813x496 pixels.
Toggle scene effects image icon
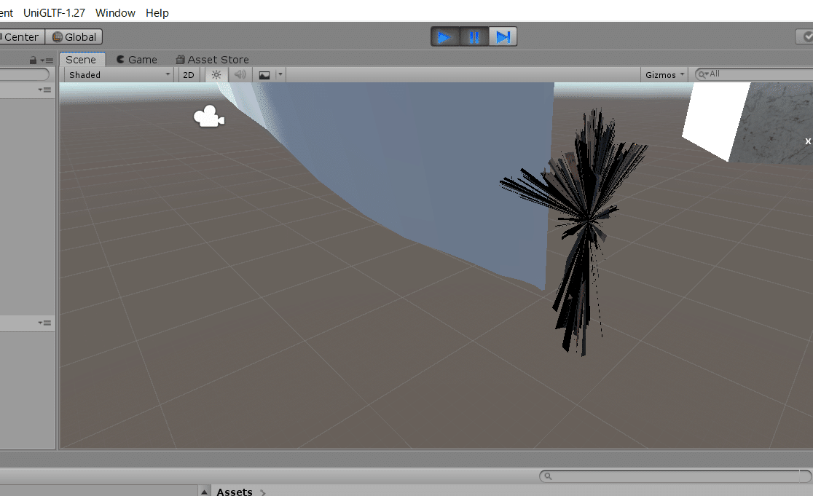264,74
